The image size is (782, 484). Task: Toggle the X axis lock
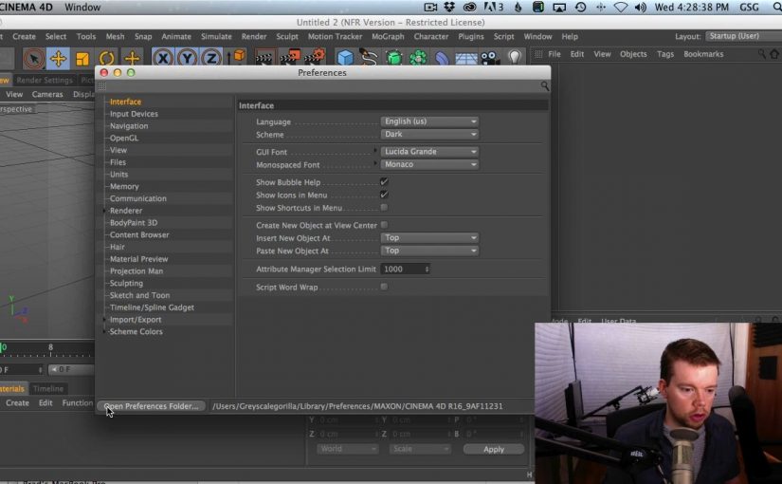tap(163, 59)
